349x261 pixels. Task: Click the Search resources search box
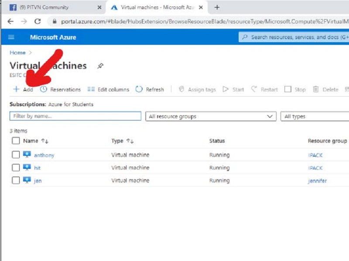294,37
